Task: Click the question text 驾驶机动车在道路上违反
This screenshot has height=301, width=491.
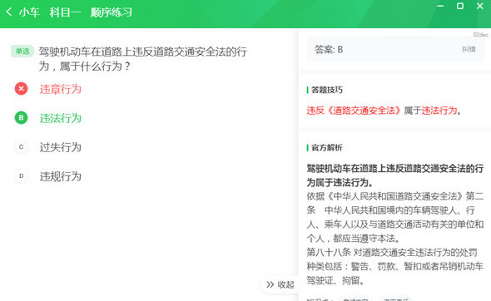Action: click(143, 58)
